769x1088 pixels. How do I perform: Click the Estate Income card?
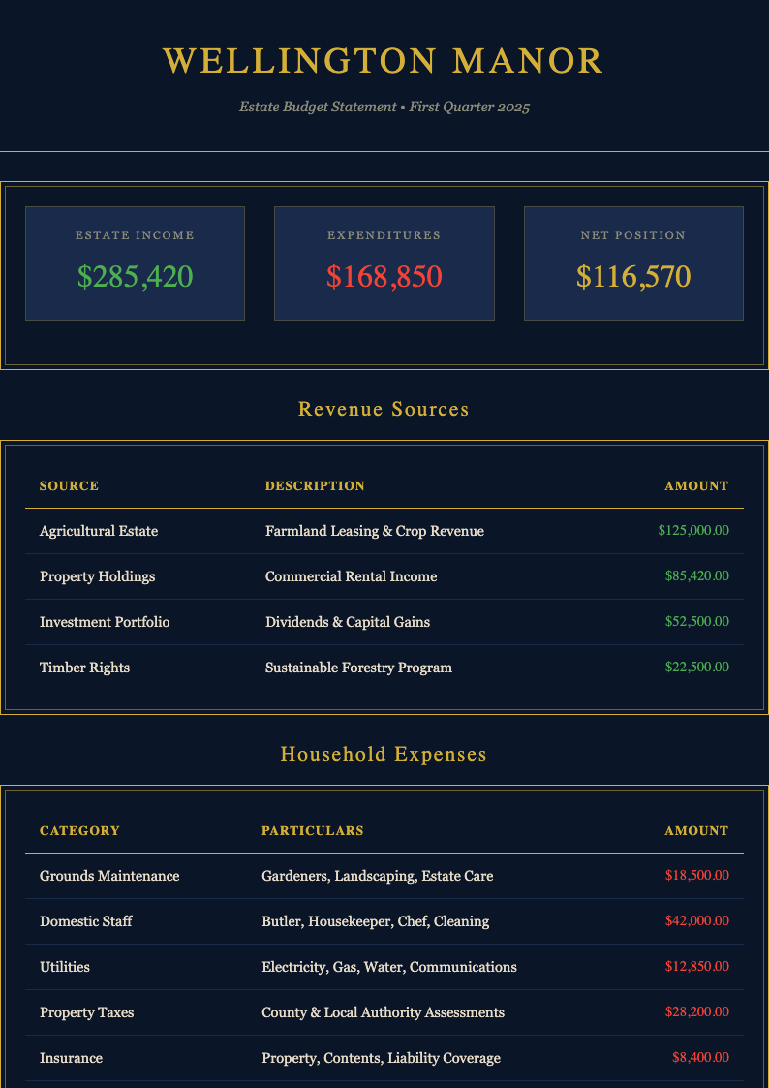tap(135, 263)
